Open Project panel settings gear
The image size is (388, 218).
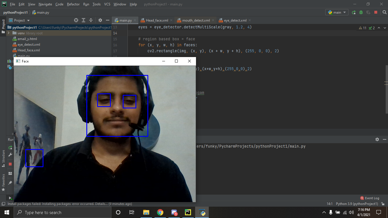point(100,20)
